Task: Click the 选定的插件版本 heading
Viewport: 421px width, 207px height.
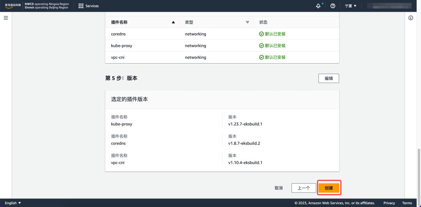Action: (x=129, y=99)
